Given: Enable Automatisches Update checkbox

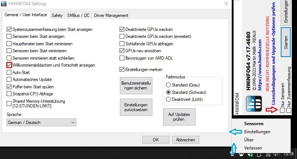Looking at the screenshot, I should click(9, 79).
